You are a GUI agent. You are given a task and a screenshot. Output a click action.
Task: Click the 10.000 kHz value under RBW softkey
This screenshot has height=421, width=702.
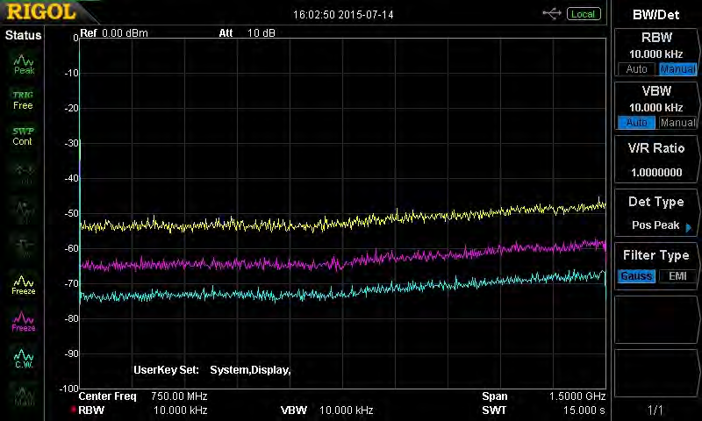[x=655, y=54]
